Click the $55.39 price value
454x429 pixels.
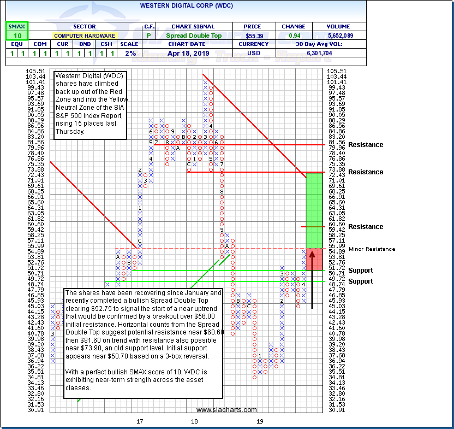pyautogui.click(x=247, y=35)
